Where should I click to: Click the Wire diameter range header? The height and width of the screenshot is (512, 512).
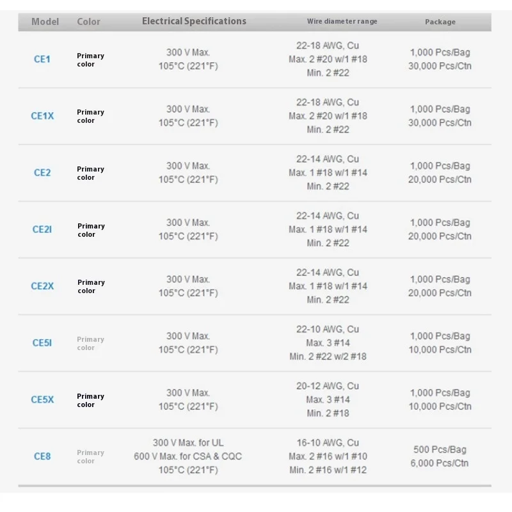(342, 21)
